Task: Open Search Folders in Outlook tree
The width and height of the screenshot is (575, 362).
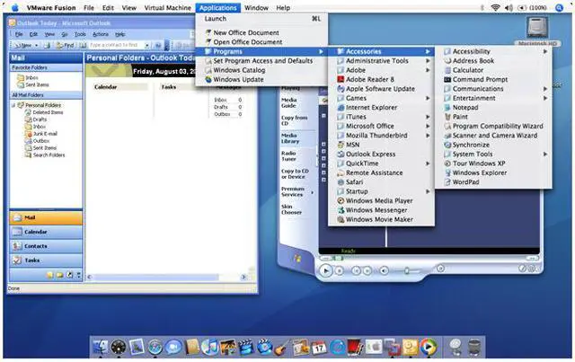Action: [45, 155]
